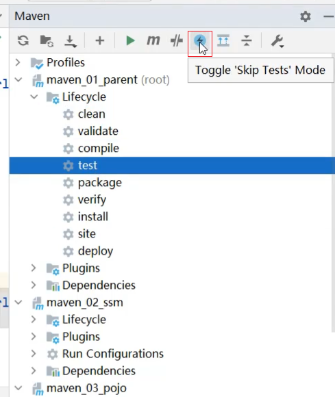Viewport: 335px width, 397px height.
Task: Collapse the maven_03_pojo module
Action: (18, 387)
